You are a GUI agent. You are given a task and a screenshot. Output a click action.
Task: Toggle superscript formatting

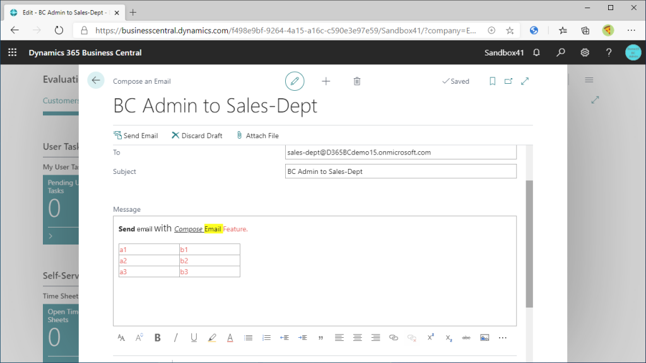point(430,338)
